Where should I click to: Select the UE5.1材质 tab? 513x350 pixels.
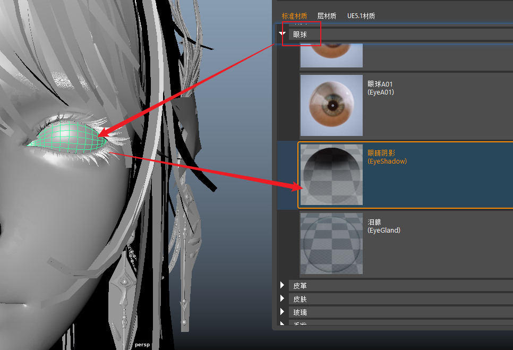coord(361,16)
